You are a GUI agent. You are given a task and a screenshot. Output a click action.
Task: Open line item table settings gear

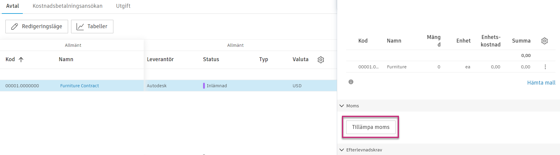[x=544, y=41]
